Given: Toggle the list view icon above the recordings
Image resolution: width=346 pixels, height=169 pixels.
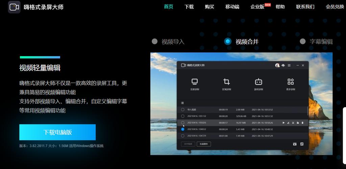Looking at the screenshot, I should [182, 103].
